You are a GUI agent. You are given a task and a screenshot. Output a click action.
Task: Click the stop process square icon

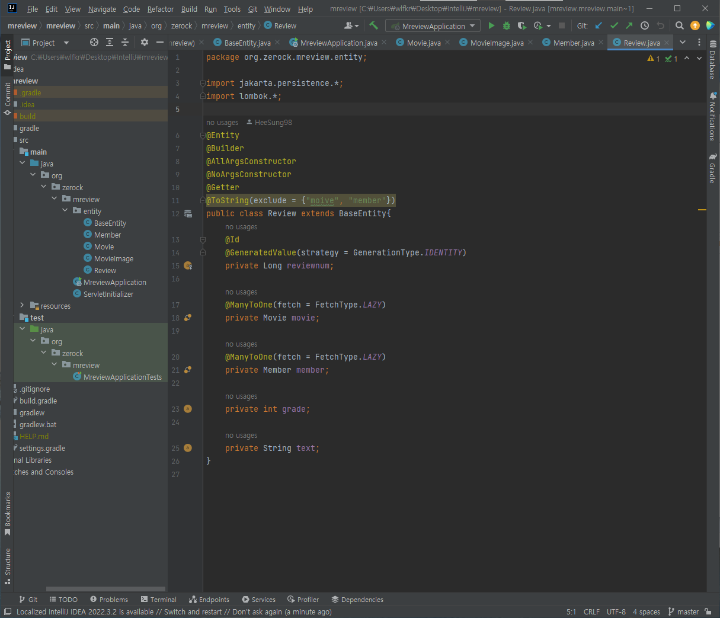pyautogui.click(x=562, y=25)
